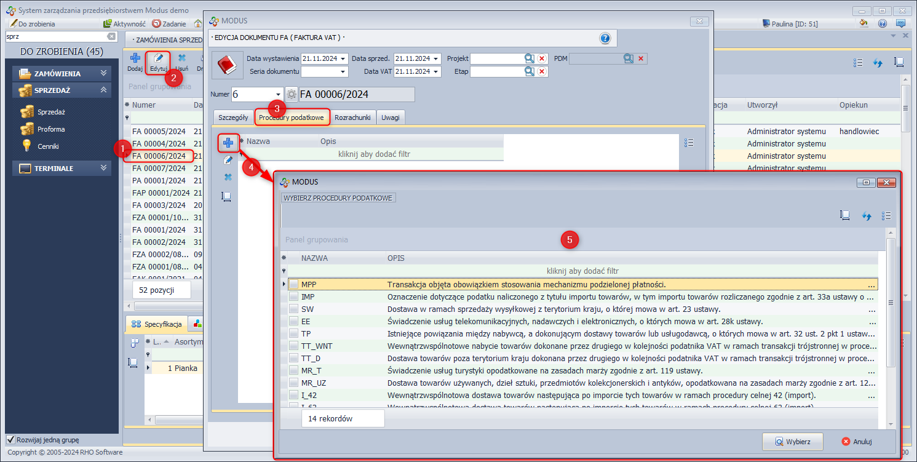
Task: Open the Szczegóły tab
Action: (x=233, y=117)
